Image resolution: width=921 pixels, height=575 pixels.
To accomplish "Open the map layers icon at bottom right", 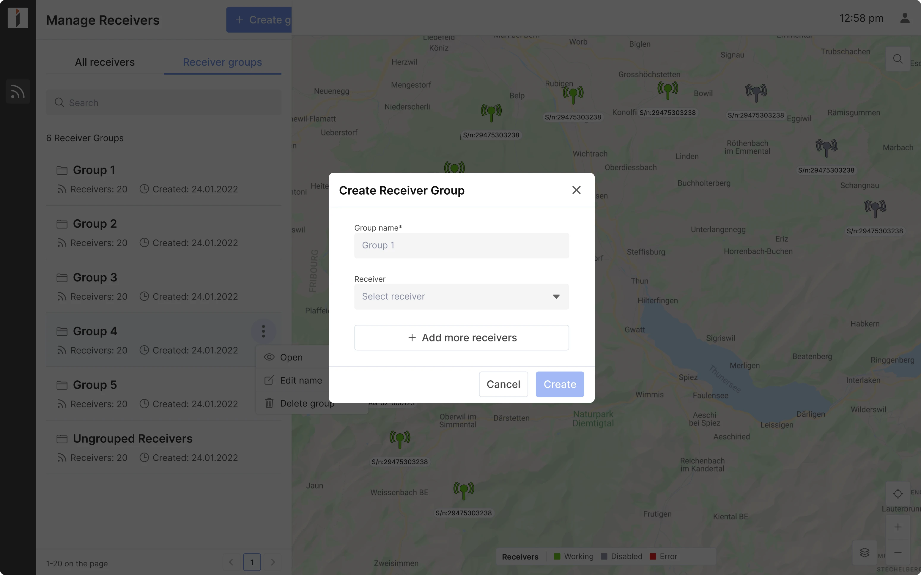I will (865, 552).
